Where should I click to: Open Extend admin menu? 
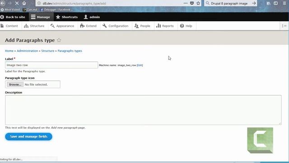[89, 26]
